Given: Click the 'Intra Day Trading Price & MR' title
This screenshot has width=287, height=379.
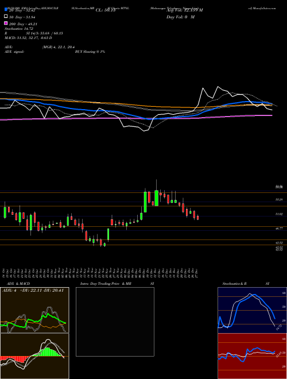Looking at the screenshot, I should pos(106,284).
